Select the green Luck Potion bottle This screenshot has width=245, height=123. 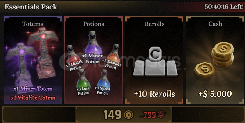pyautogui.click(x=83, y=81)
